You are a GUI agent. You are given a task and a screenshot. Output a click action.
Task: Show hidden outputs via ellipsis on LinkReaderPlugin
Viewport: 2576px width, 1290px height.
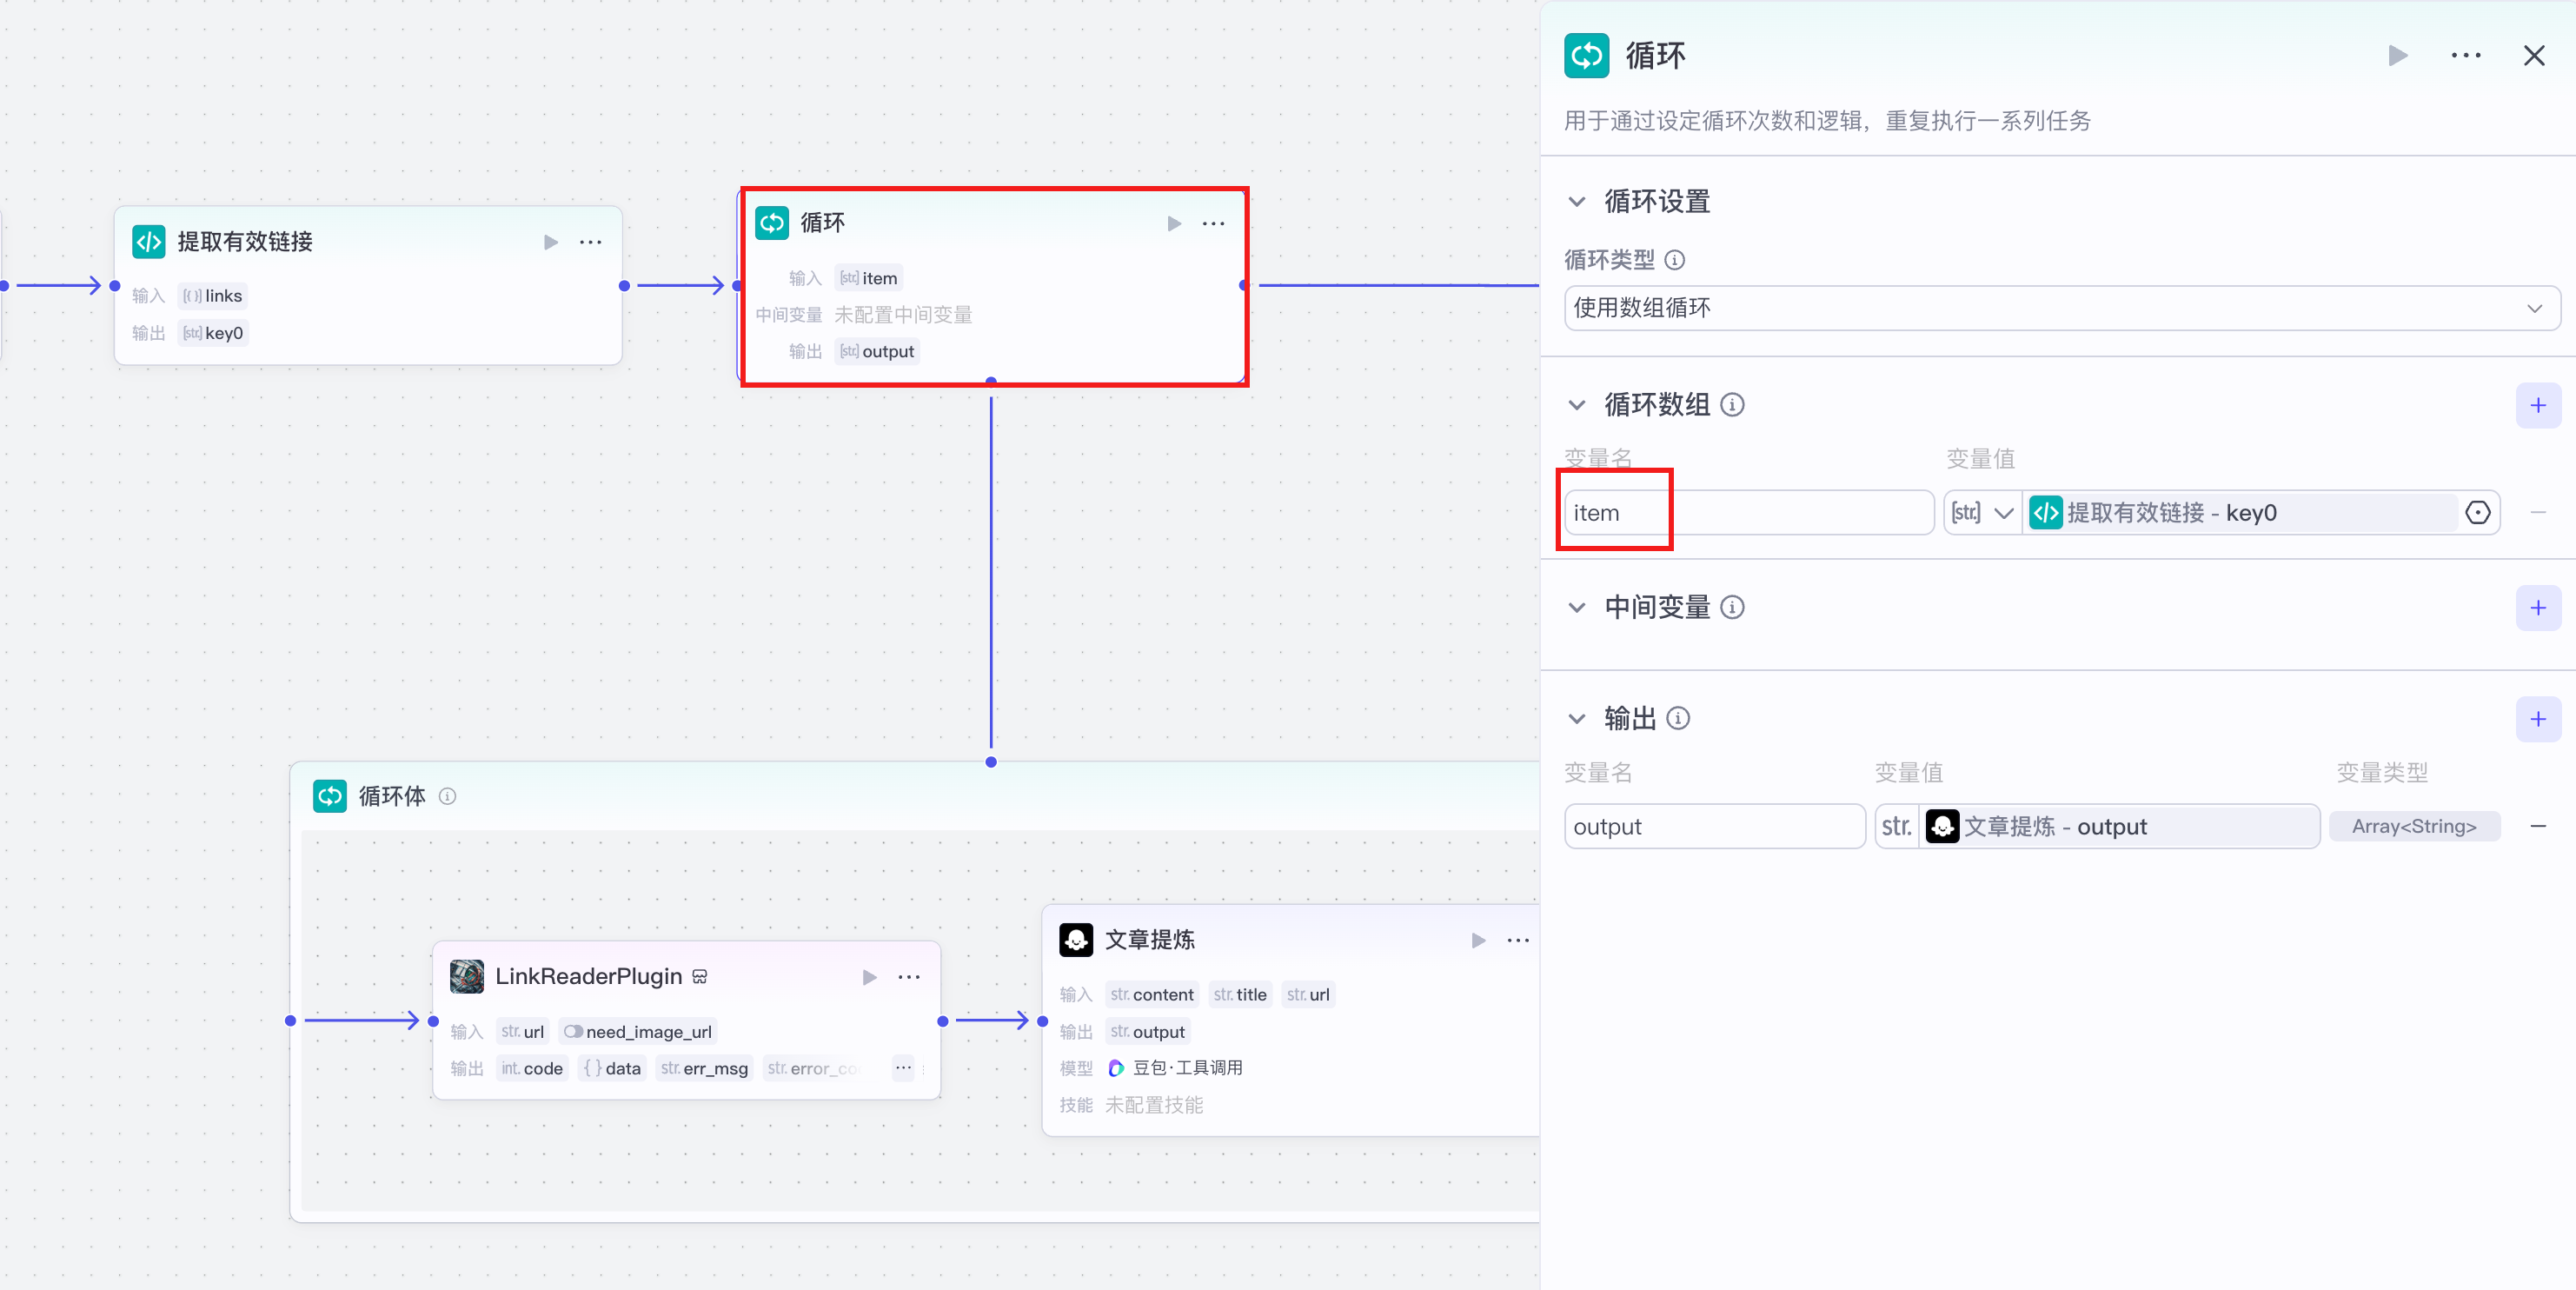point(903,1068)
